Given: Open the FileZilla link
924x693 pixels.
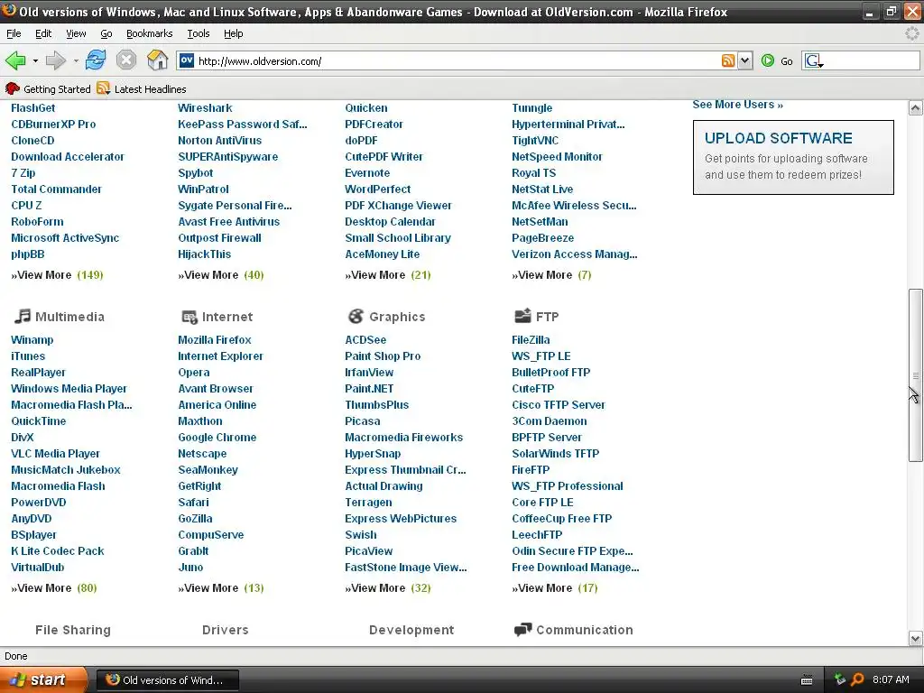Looking at the screenshot, I should [531, 340].
